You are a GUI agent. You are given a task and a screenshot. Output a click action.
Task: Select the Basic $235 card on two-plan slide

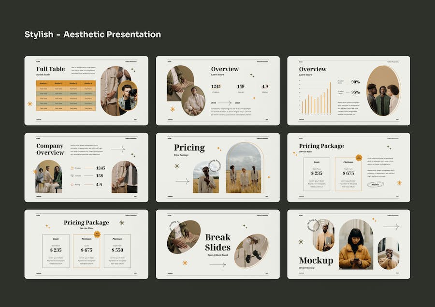tap(317, 174)
